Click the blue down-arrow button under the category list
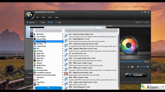Screen dimensions: 165x92 (x=48, y=88)
